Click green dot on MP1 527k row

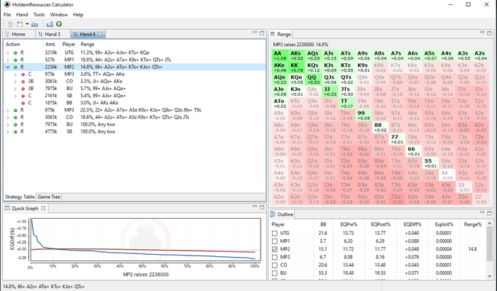(x=15, y=60)
